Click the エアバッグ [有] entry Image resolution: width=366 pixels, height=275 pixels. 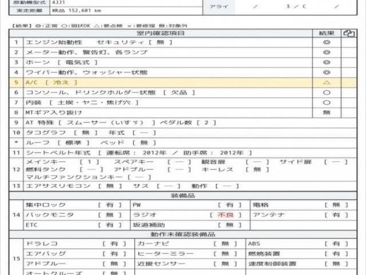pyautogui.click(x=76, y=254)
